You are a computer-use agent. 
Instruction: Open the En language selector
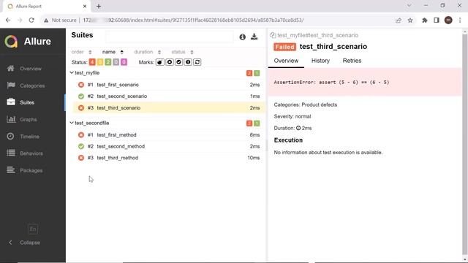33,229
